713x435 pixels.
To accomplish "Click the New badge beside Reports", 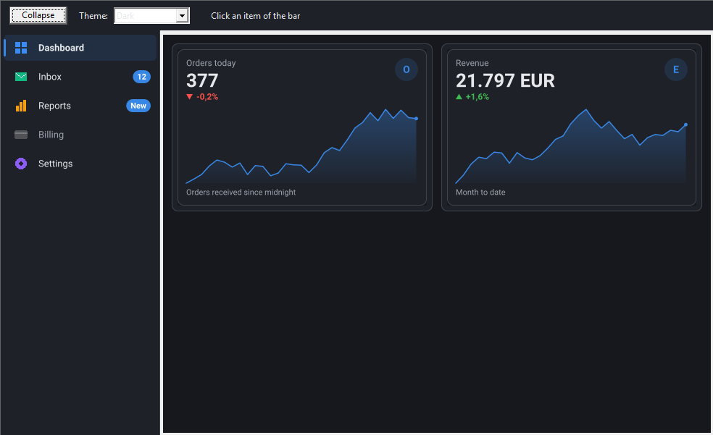I will [x=138, y=106].
